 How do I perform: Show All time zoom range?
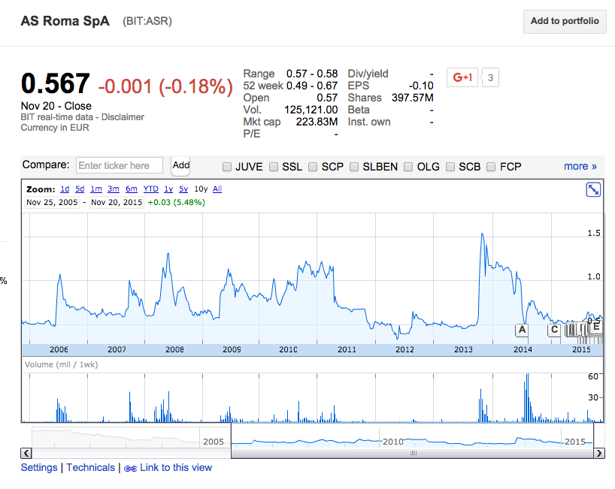217,189
